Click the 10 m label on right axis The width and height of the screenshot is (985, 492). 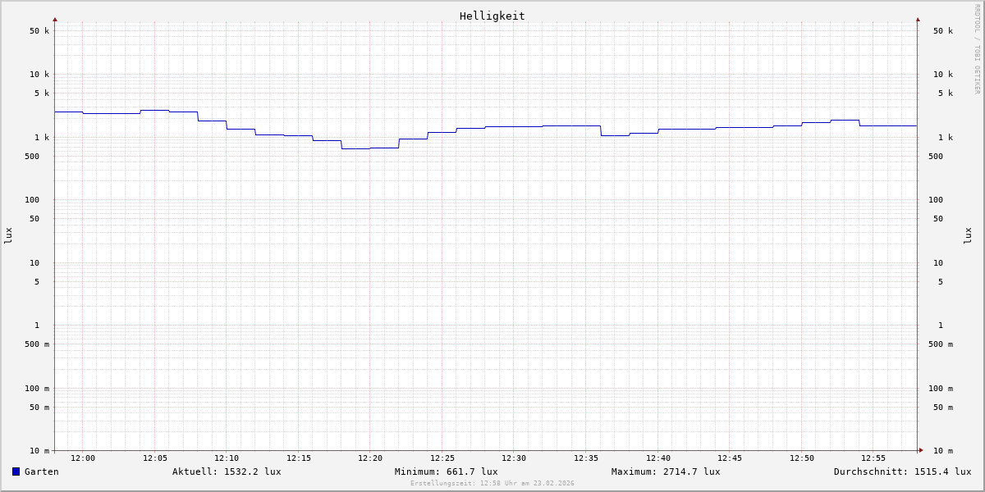[x=943, y=451]
